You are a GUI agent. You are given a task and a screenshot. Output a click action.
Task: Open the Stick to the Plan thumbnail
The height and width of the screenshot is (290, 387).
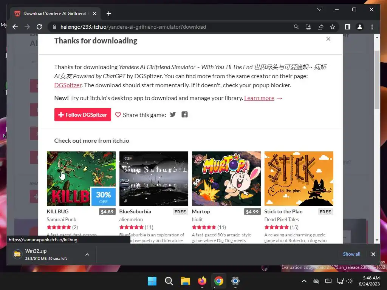pyautogui.click(x=299, y=179)
